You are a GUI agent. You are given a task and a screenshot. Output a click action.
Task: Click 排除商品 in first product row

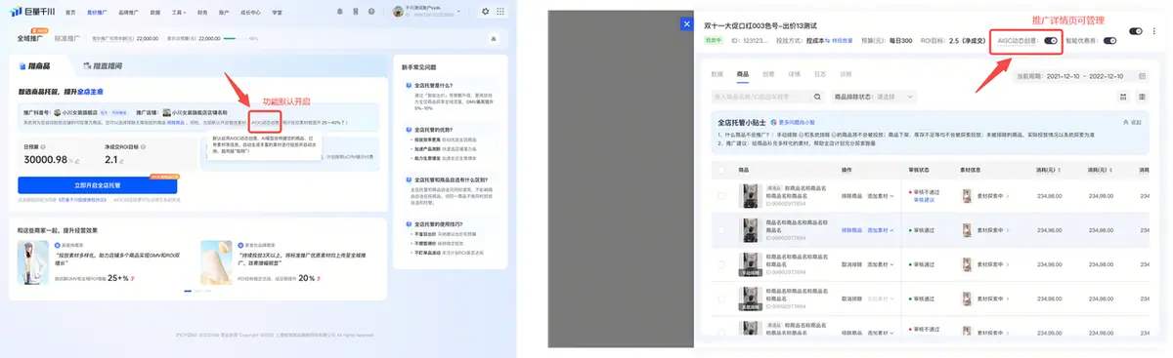click(851, 196)
